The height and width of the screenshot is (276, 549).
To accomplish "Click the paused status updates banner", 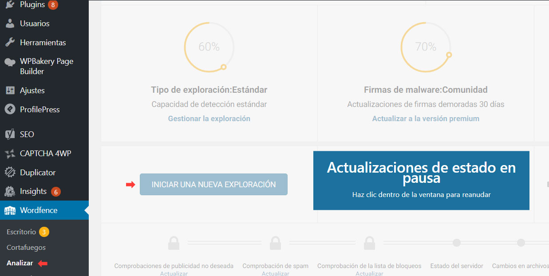I will click(x=421, y=181).
